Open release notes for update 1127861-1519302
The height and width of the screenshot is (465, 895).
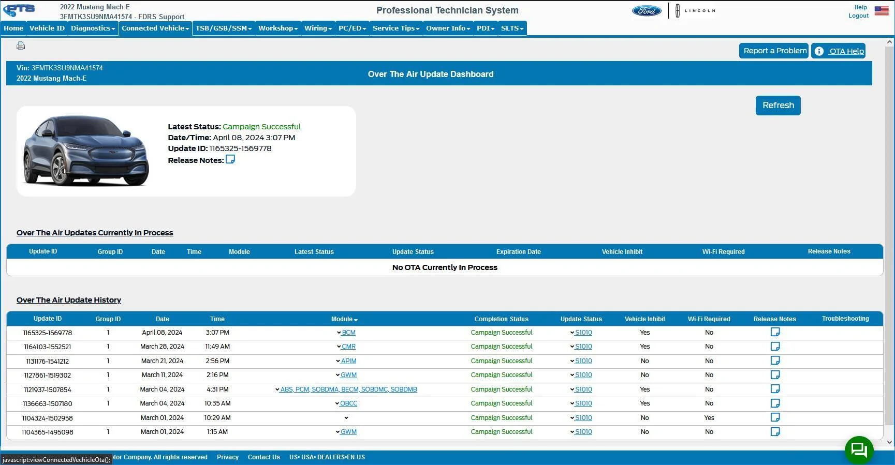point(775,375)
